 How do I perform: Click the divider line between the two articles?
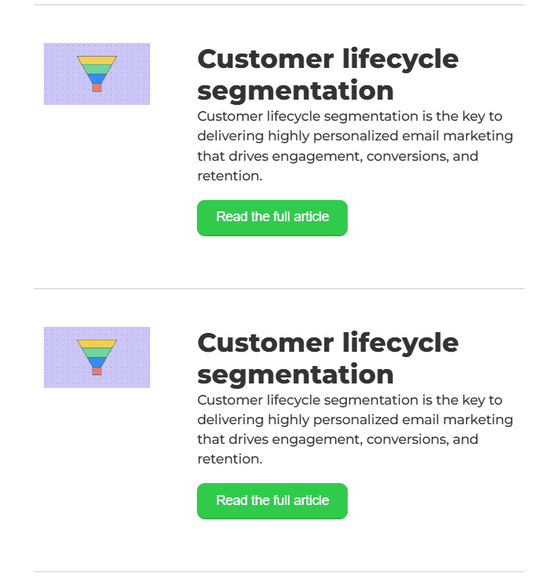pyautogui.click(x=279, y=288)
